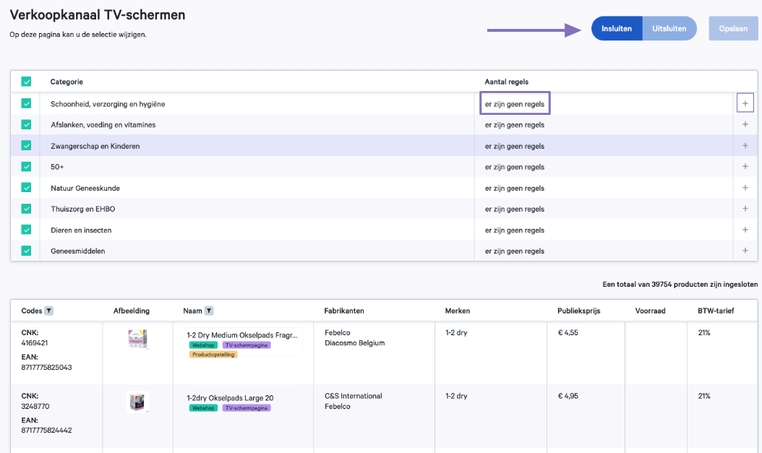This screenshot has width=762, height=453.
Task: Click the Afbeelding column header
Action: point(131,311)
